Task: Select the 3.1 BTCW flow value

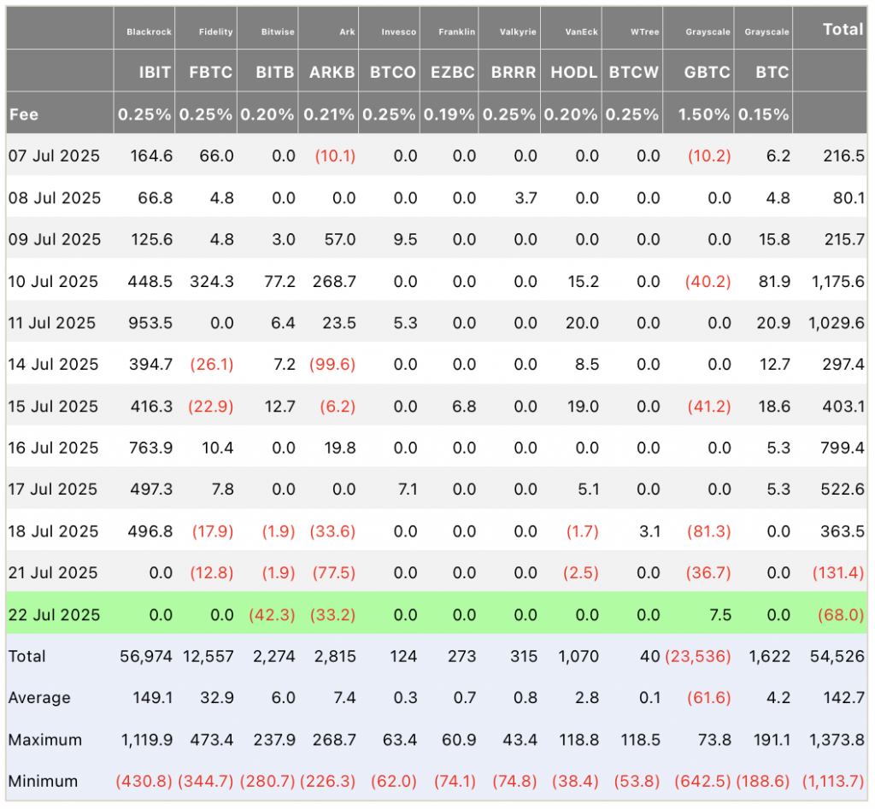Action: pyautogui.click(x=649, y=531)
